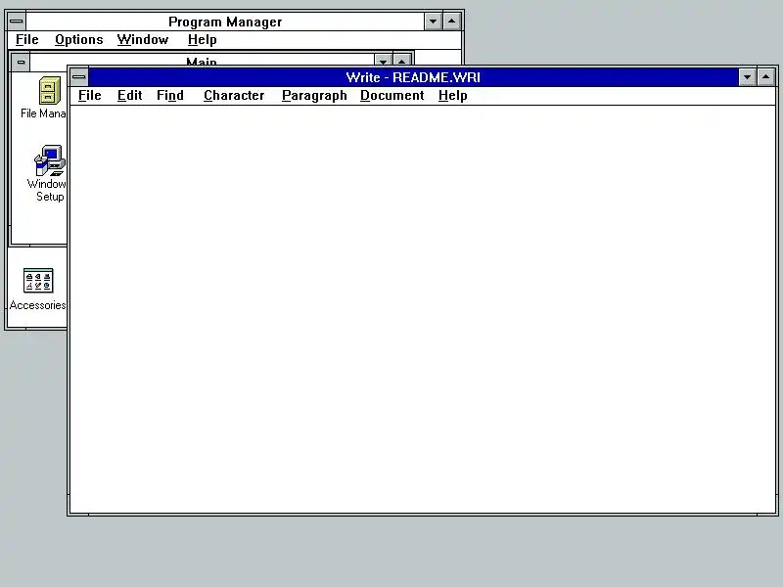Screen dimensions: 783x587
Task: Click inside the Write document text area
Action: [423, 308]
